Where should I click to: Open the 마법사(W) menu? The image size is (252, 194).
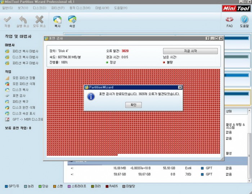[x=102, y=8]
